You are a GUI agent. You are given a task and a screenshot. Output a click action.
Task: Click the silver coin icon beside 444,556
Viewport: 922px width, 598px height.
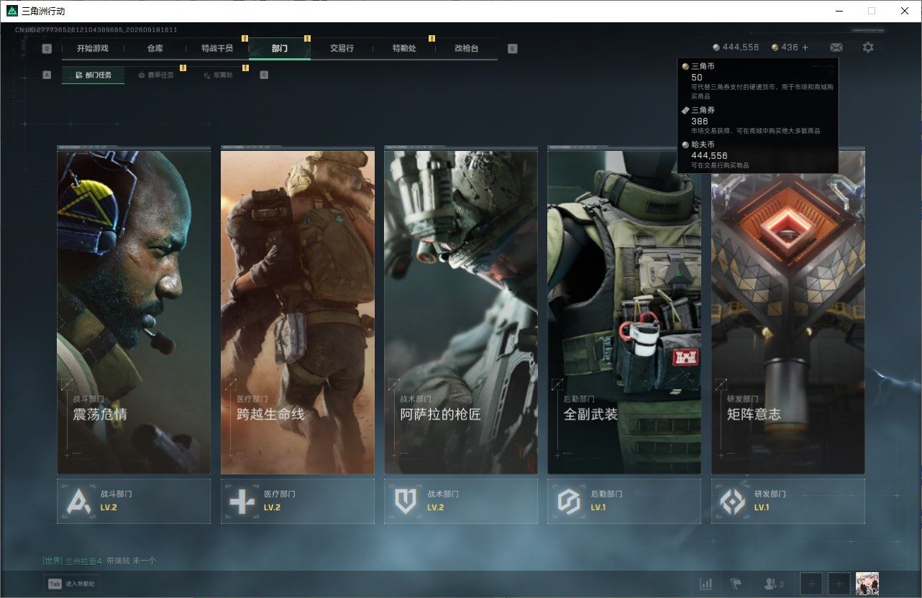coord(716,47)
